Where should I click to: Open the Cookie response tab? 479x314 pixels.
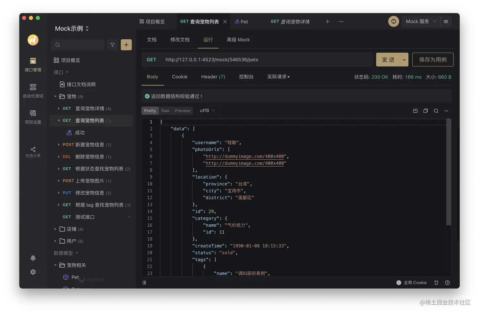pos(180,77)
